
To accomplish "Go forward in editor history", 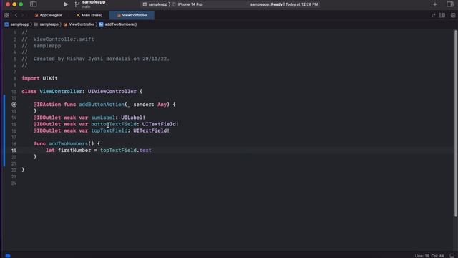I will pos(22,15).
